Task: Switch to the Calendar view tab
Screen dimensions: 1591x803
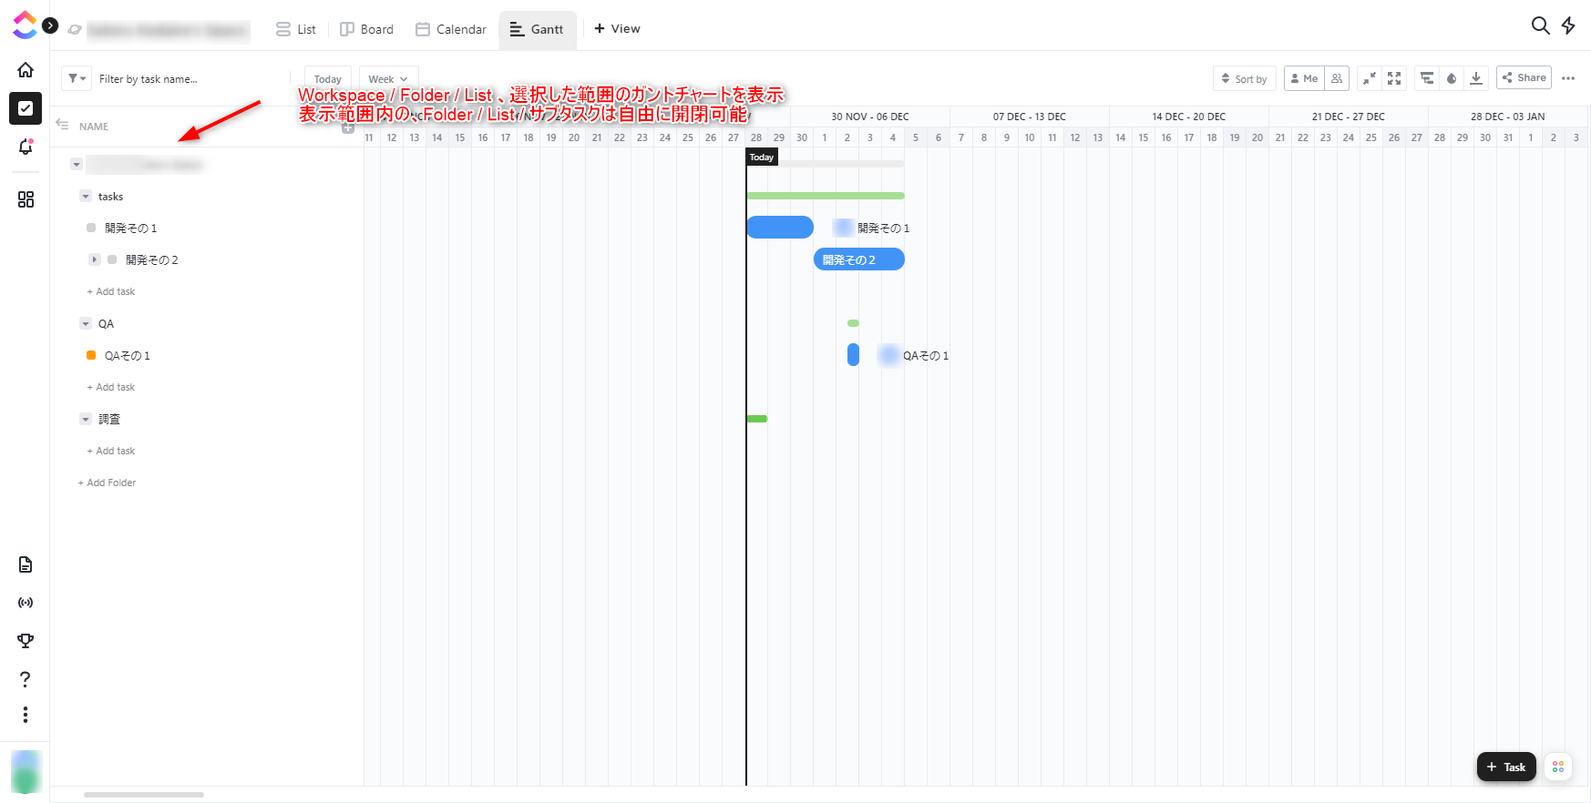Action: [x=451, y=29]
